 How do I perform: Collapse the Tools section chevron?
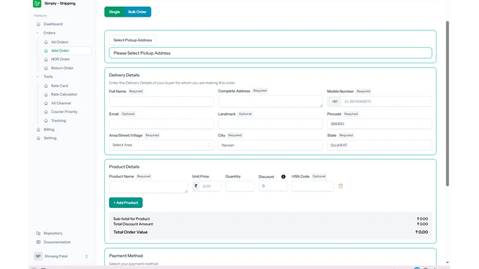[x=38, y=77]
